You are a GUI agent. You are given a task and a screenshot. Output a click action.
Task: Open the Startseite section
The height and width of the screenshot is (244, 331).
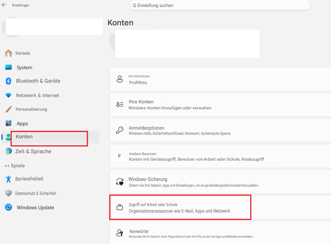pyautogui.click(x=50, y=53)
